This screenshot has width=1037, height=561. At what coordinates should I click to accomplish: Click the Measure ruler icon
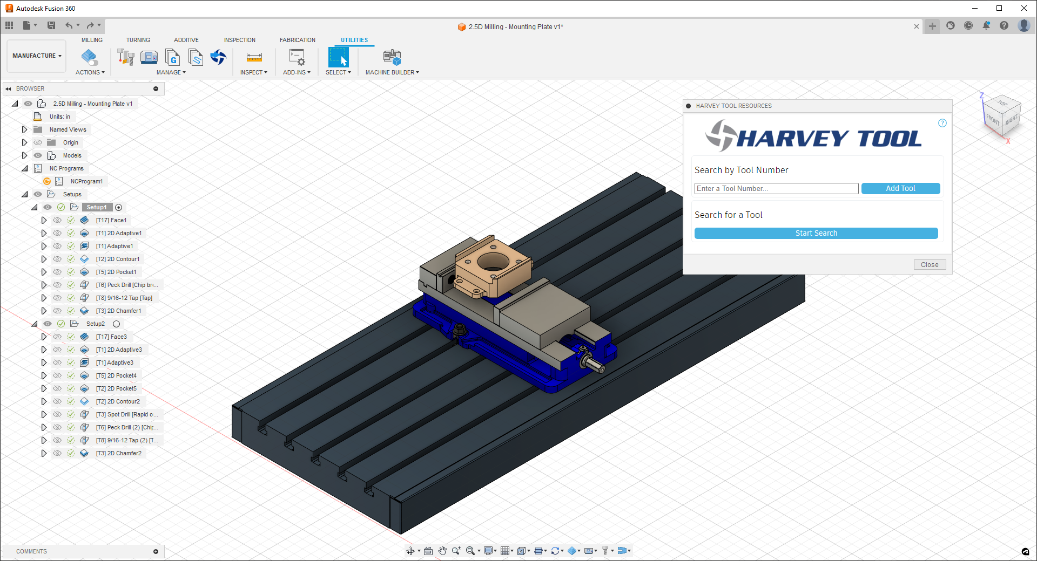point(254,57)
